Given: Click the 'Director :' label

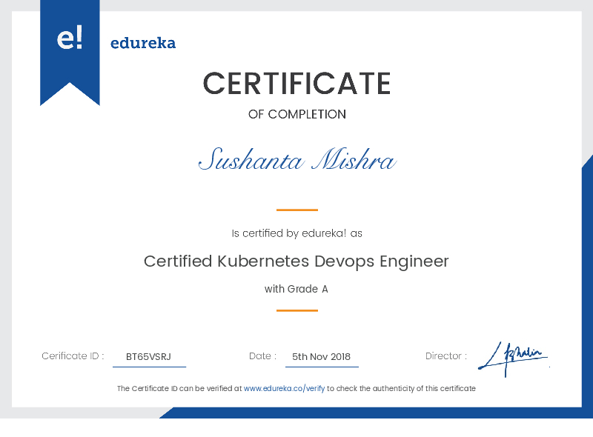Looking at the screenshot, I should [446, 356].
